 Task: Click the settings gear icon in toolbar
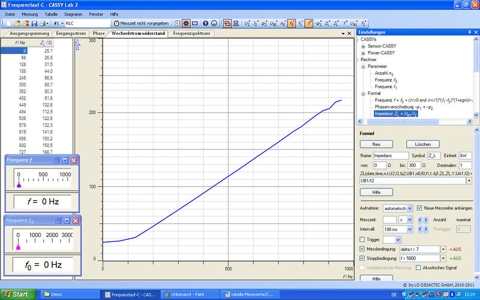tap(186, 23)
